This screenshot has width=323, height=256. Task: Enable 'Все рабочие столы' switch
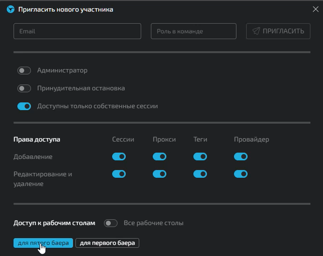coord(111,223)
